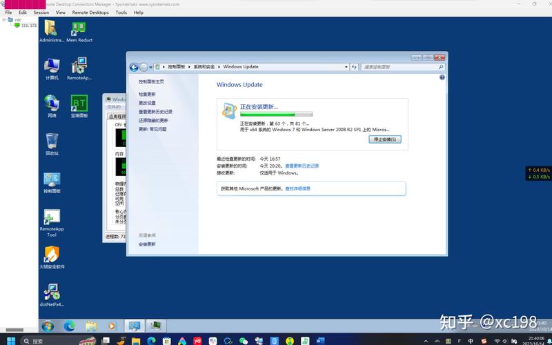This screenshot has width=552, height=345.
Task: Open Edge on the remote taskbar
Action: pos(70,326)
